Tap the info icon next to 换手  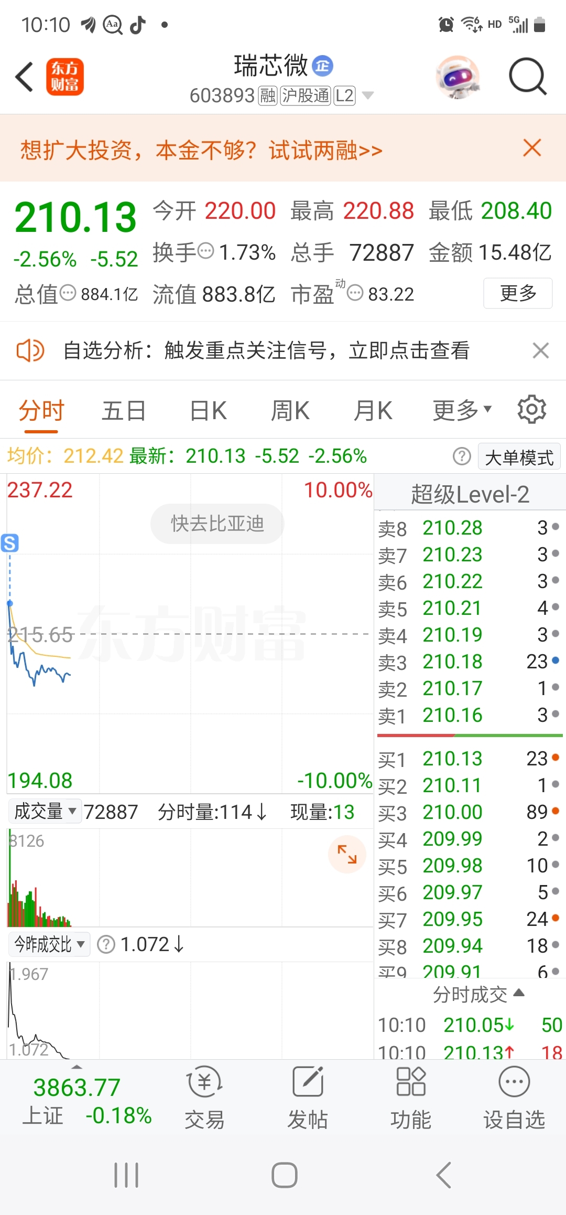[x=206, y=251]
